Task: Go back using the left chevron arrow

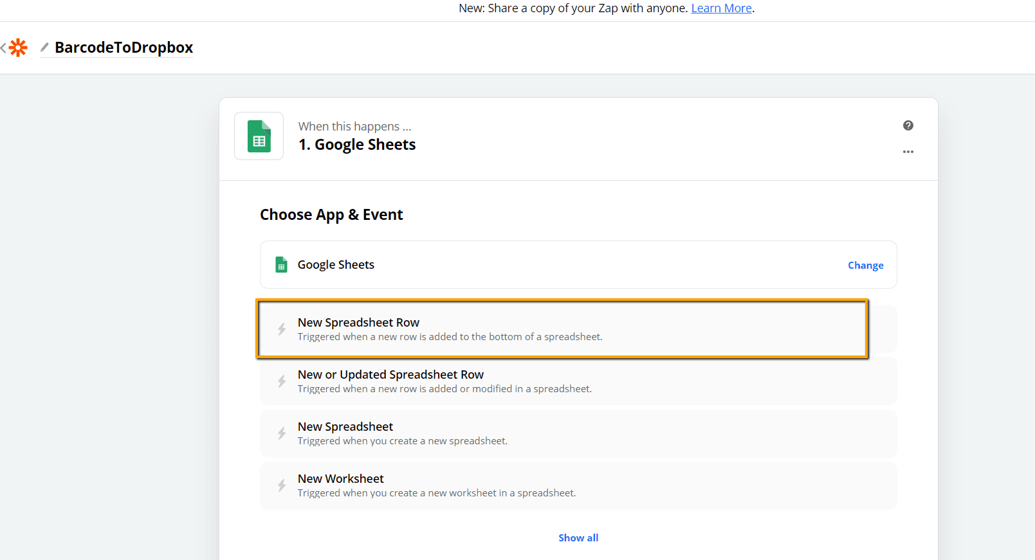Action: pos(4,48)
